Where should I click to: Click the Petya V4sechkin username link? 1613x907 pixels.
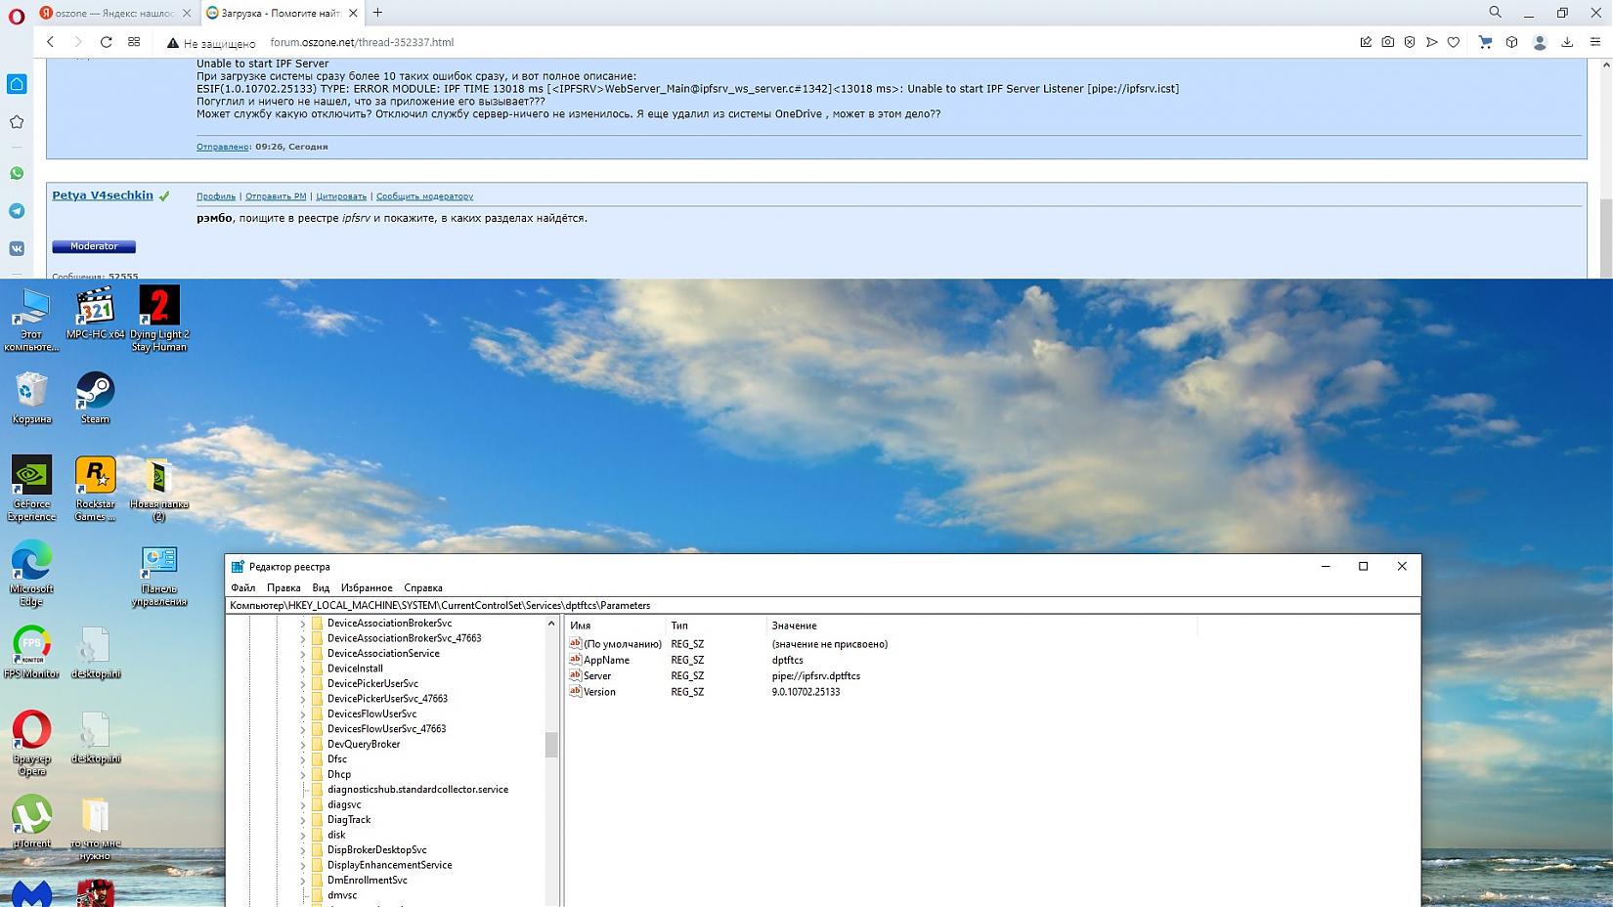[103, 195]
